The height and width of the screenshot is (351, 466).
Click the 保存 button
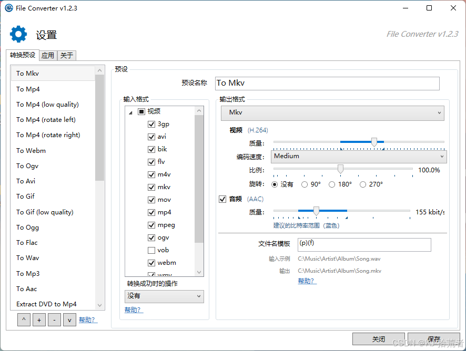[433, 339]
